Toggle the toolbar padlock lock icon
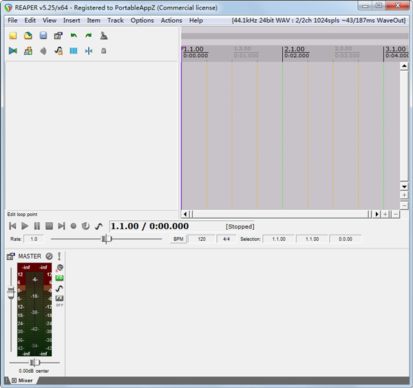Screen dimensions: 413x388 (x=104, y=51)
